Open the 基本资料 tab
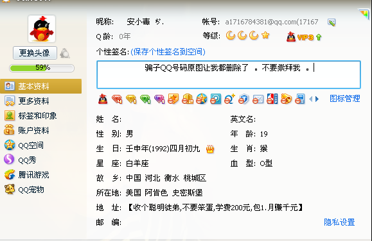The image size is (372, 241). coord(41,86)
